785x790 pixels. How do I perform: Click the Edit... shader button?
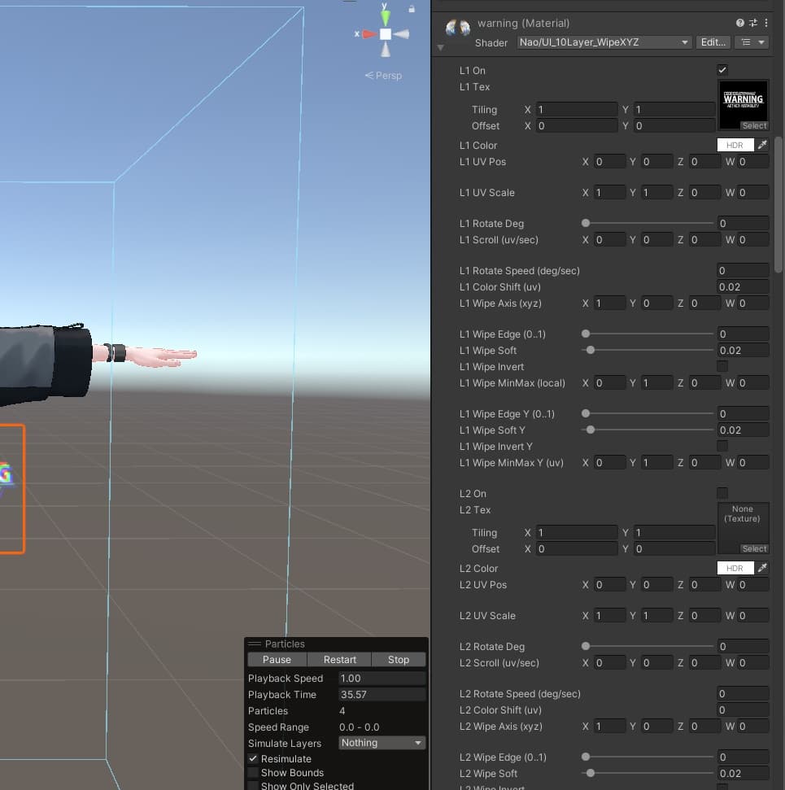point(713,42)
